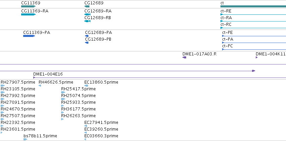Click the CG11369 gene label
Viewport: 286px width, 141px height.
(x=31, y=3)
